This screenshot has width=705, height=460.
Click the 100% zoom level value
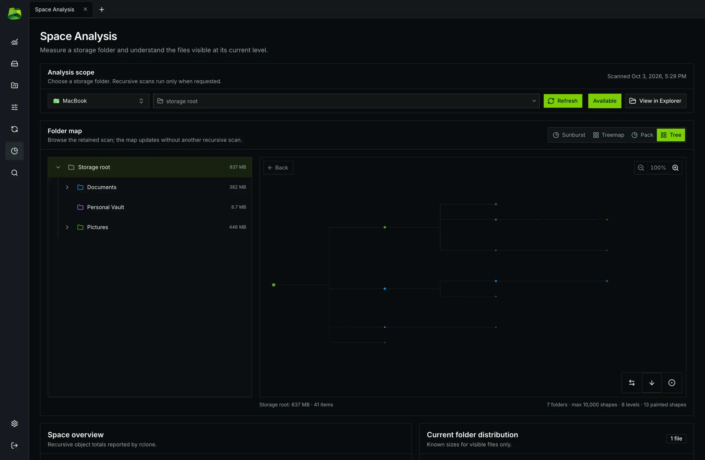658,168
